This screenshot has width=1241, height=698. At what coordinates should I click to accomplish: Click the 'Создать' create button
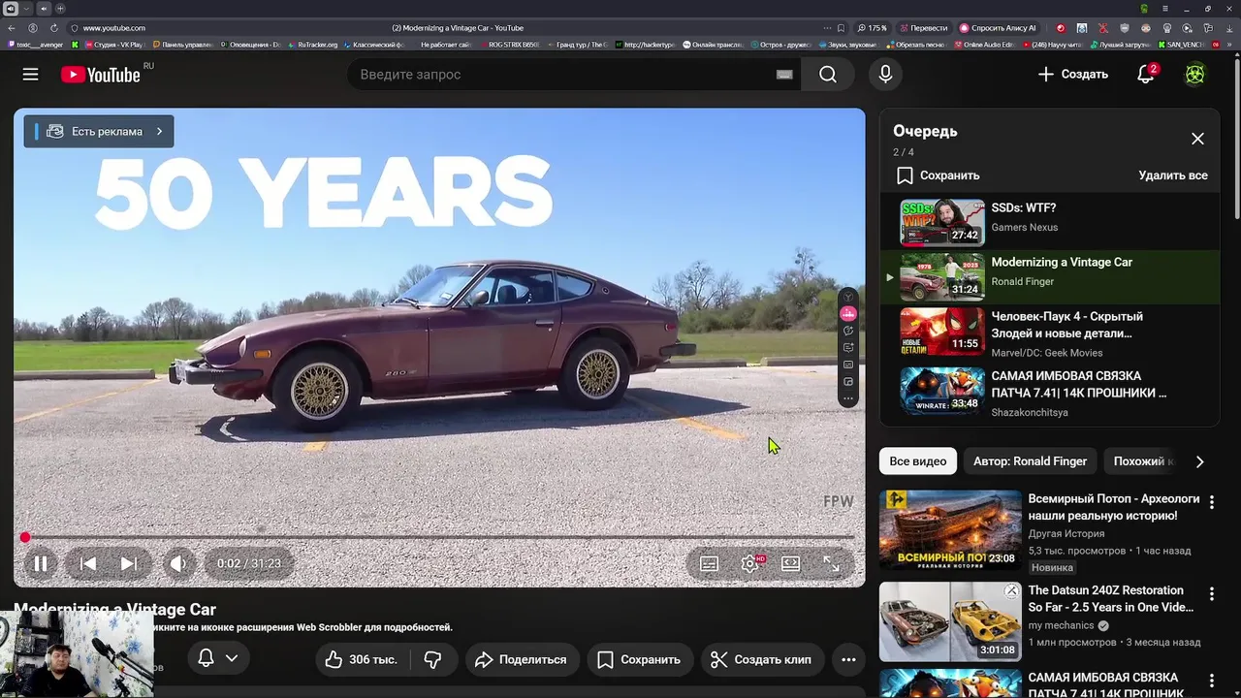pos(1072,75)
